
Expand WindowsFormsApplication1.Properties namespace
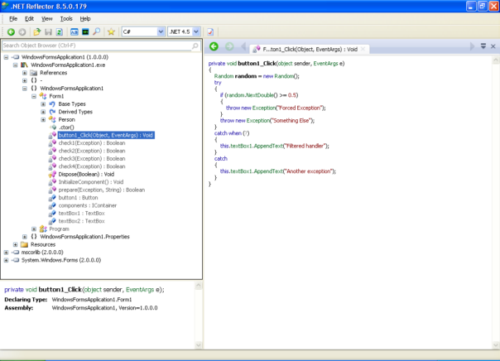(25, 237)
